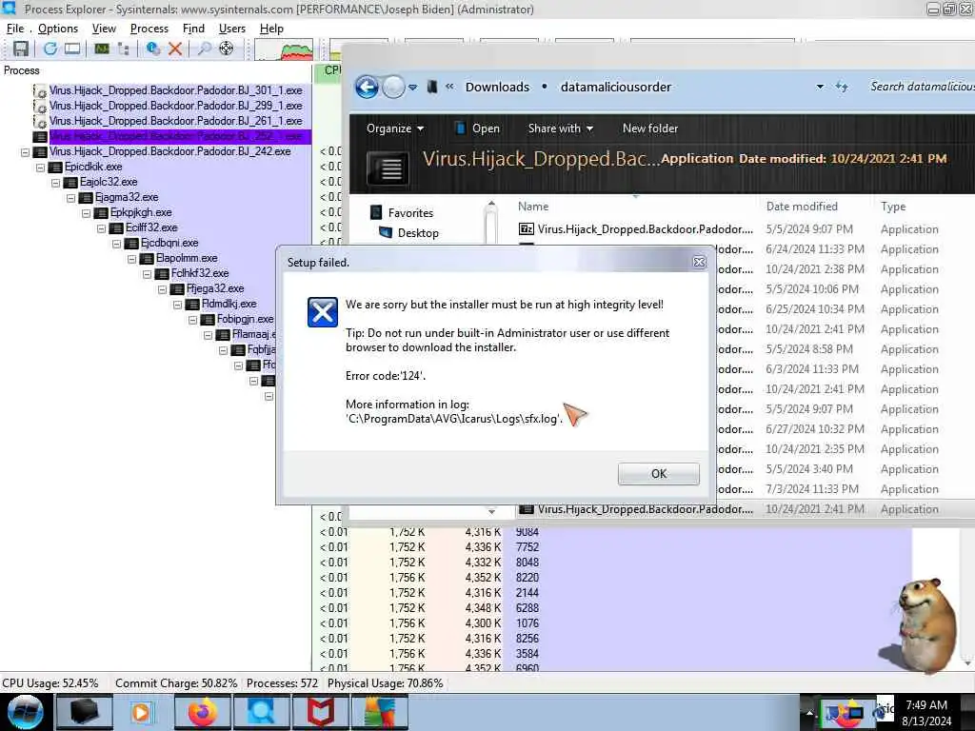Open the File menu
The image size is (975, 731).
coord(15,29)
